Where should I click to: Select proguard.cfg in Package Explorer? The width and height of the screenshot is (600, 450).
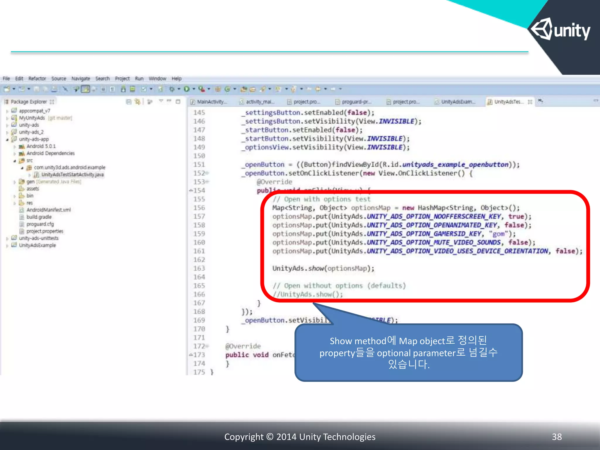tap(40, 224)
